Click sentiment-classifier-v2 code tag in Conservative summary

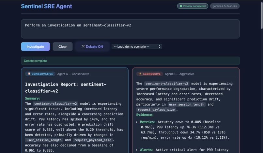(55, 104)
